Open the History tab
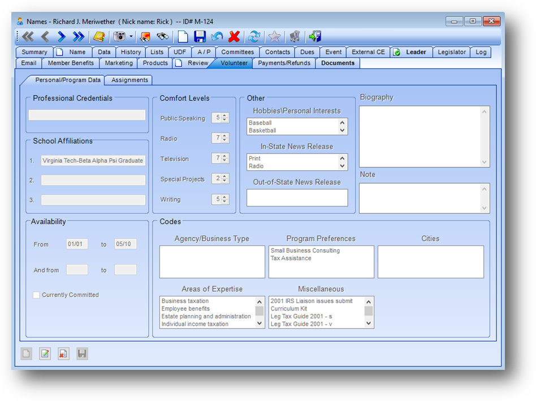 click(x=131, y=52)
